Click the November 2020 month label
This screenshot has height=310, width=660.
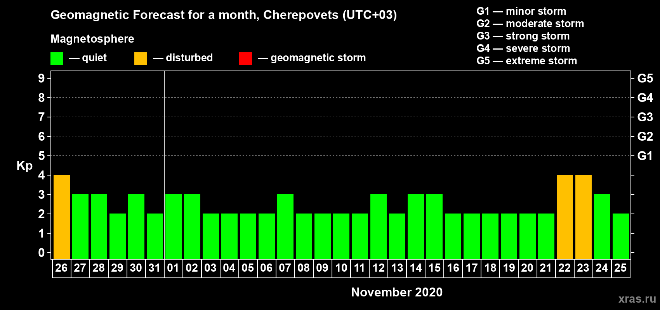(396, 292)
